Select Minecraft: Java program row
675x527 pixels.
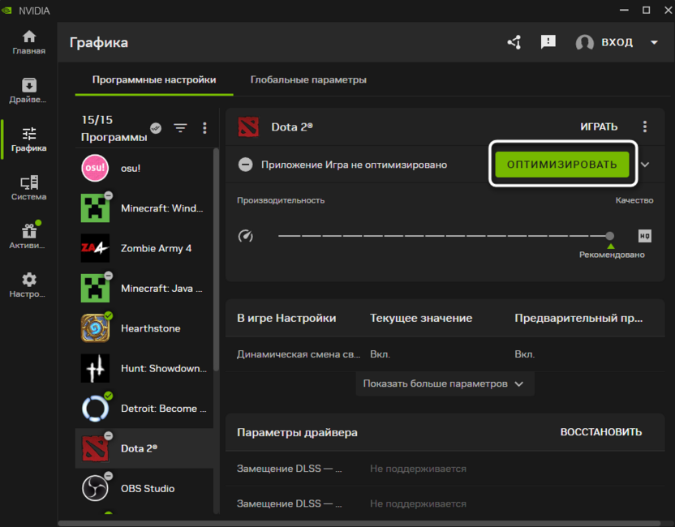(x=144, y=289)
